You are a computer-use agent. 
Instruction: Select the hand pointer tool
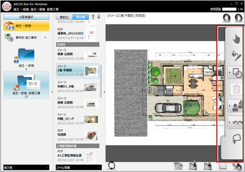click(236, 39)
